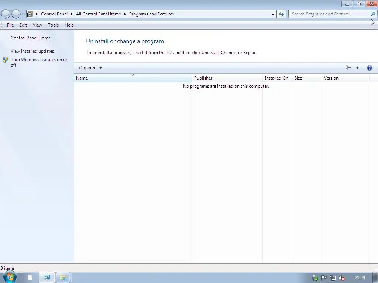
Task: Open the green-check drive tray icon
Action: click(315, 278)
